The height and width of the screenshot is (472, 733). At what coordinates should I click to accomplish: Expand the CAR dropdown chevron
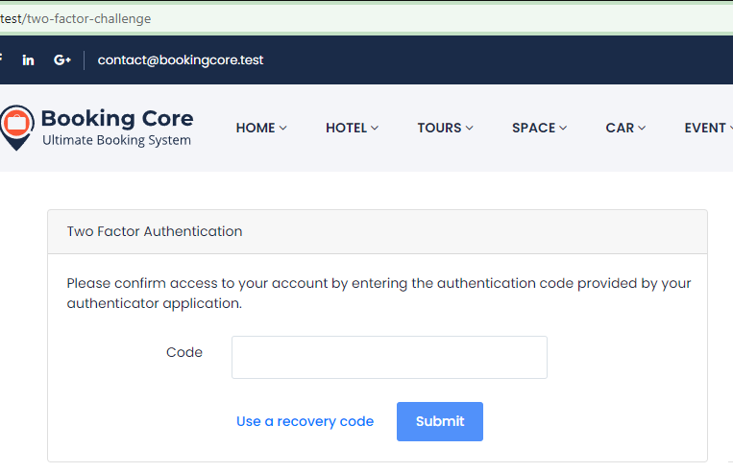[641, 129]
